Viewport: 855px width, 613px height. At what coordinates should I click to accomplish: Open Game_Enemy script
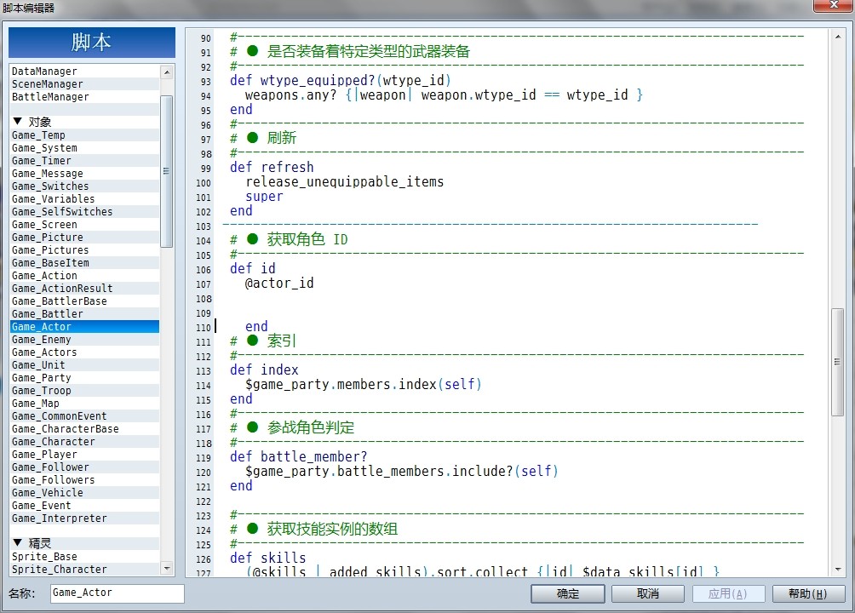[x=84, y=340]
